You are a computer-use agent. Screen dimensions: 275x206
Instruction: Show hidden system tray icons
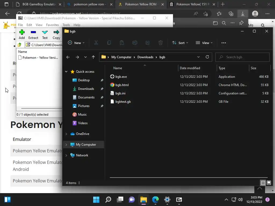point(226,200)
